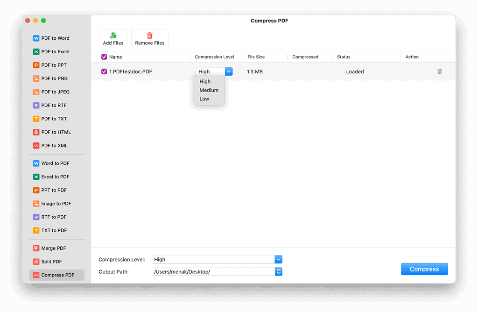This screenshot has width=478, height=312.
Task: Pick Low in the compression popup
Action: pos(204,99)
